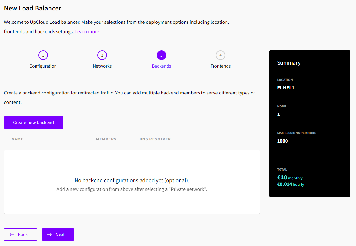Click the MEMBERS column header
The image size is (356, 246).
[106, 139]
